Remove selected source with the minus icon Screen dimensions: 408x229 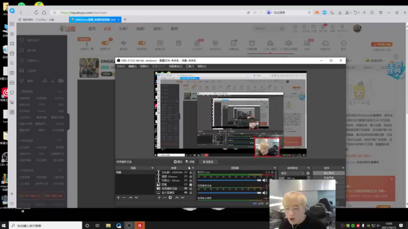point(164,197)
